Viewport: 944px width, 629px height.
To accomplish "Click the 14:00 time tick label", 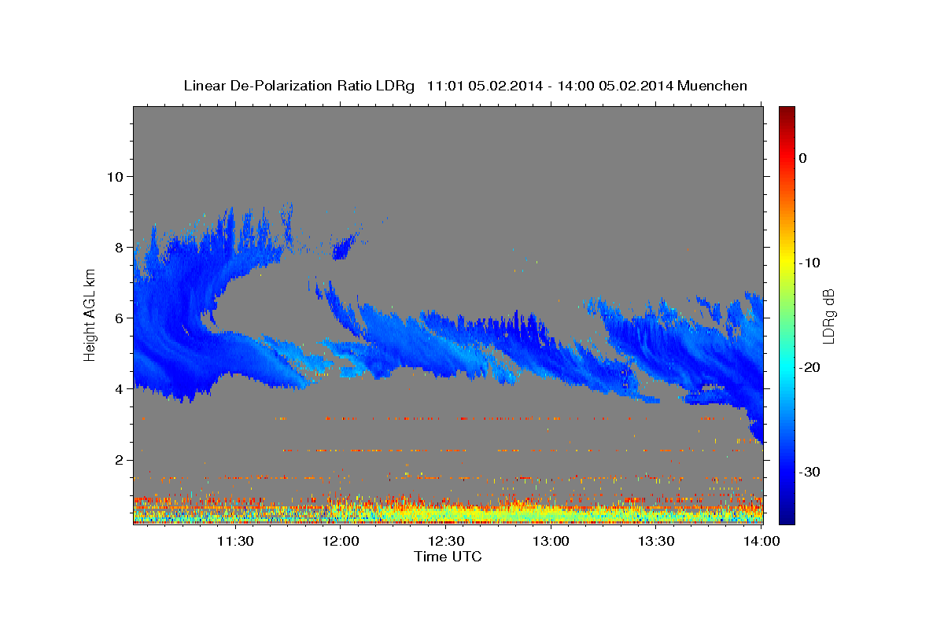I will click(761, 541).
